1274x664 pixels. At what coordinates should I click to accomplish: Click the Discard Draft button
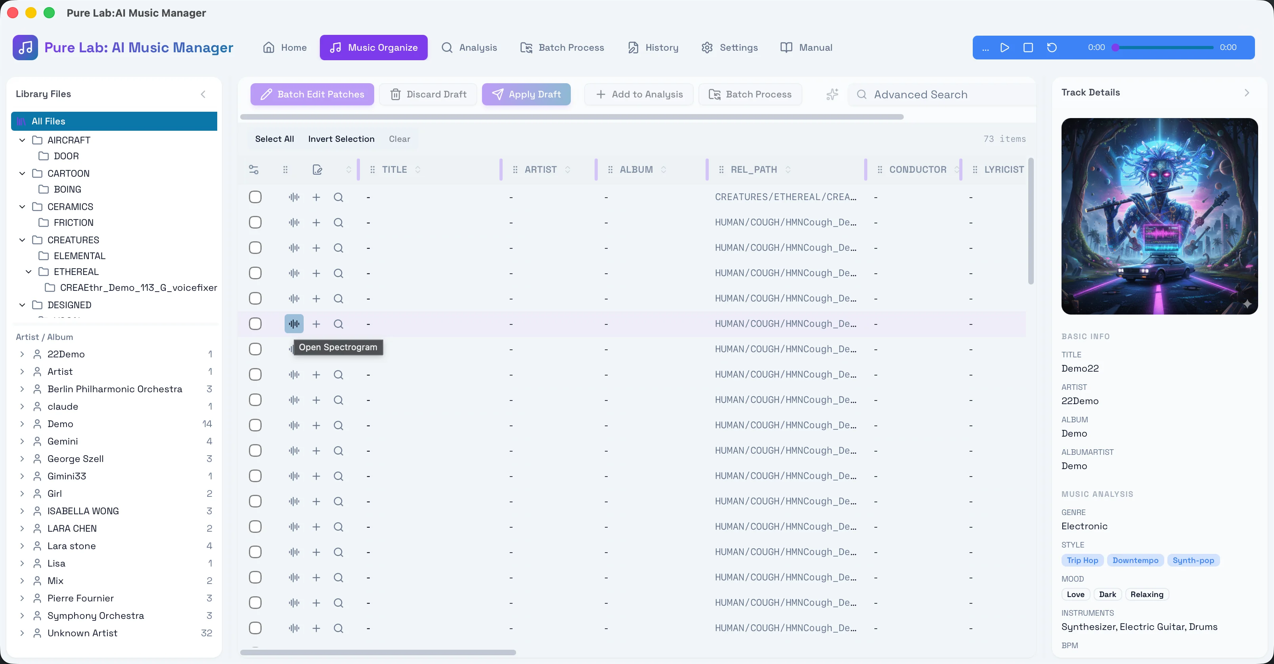(x=428, y=94)
